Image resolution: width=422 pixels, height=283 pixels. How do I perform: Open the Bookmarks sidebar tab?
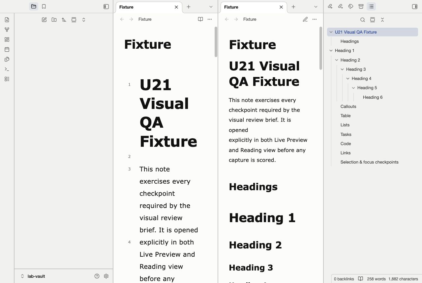(44, 6)
